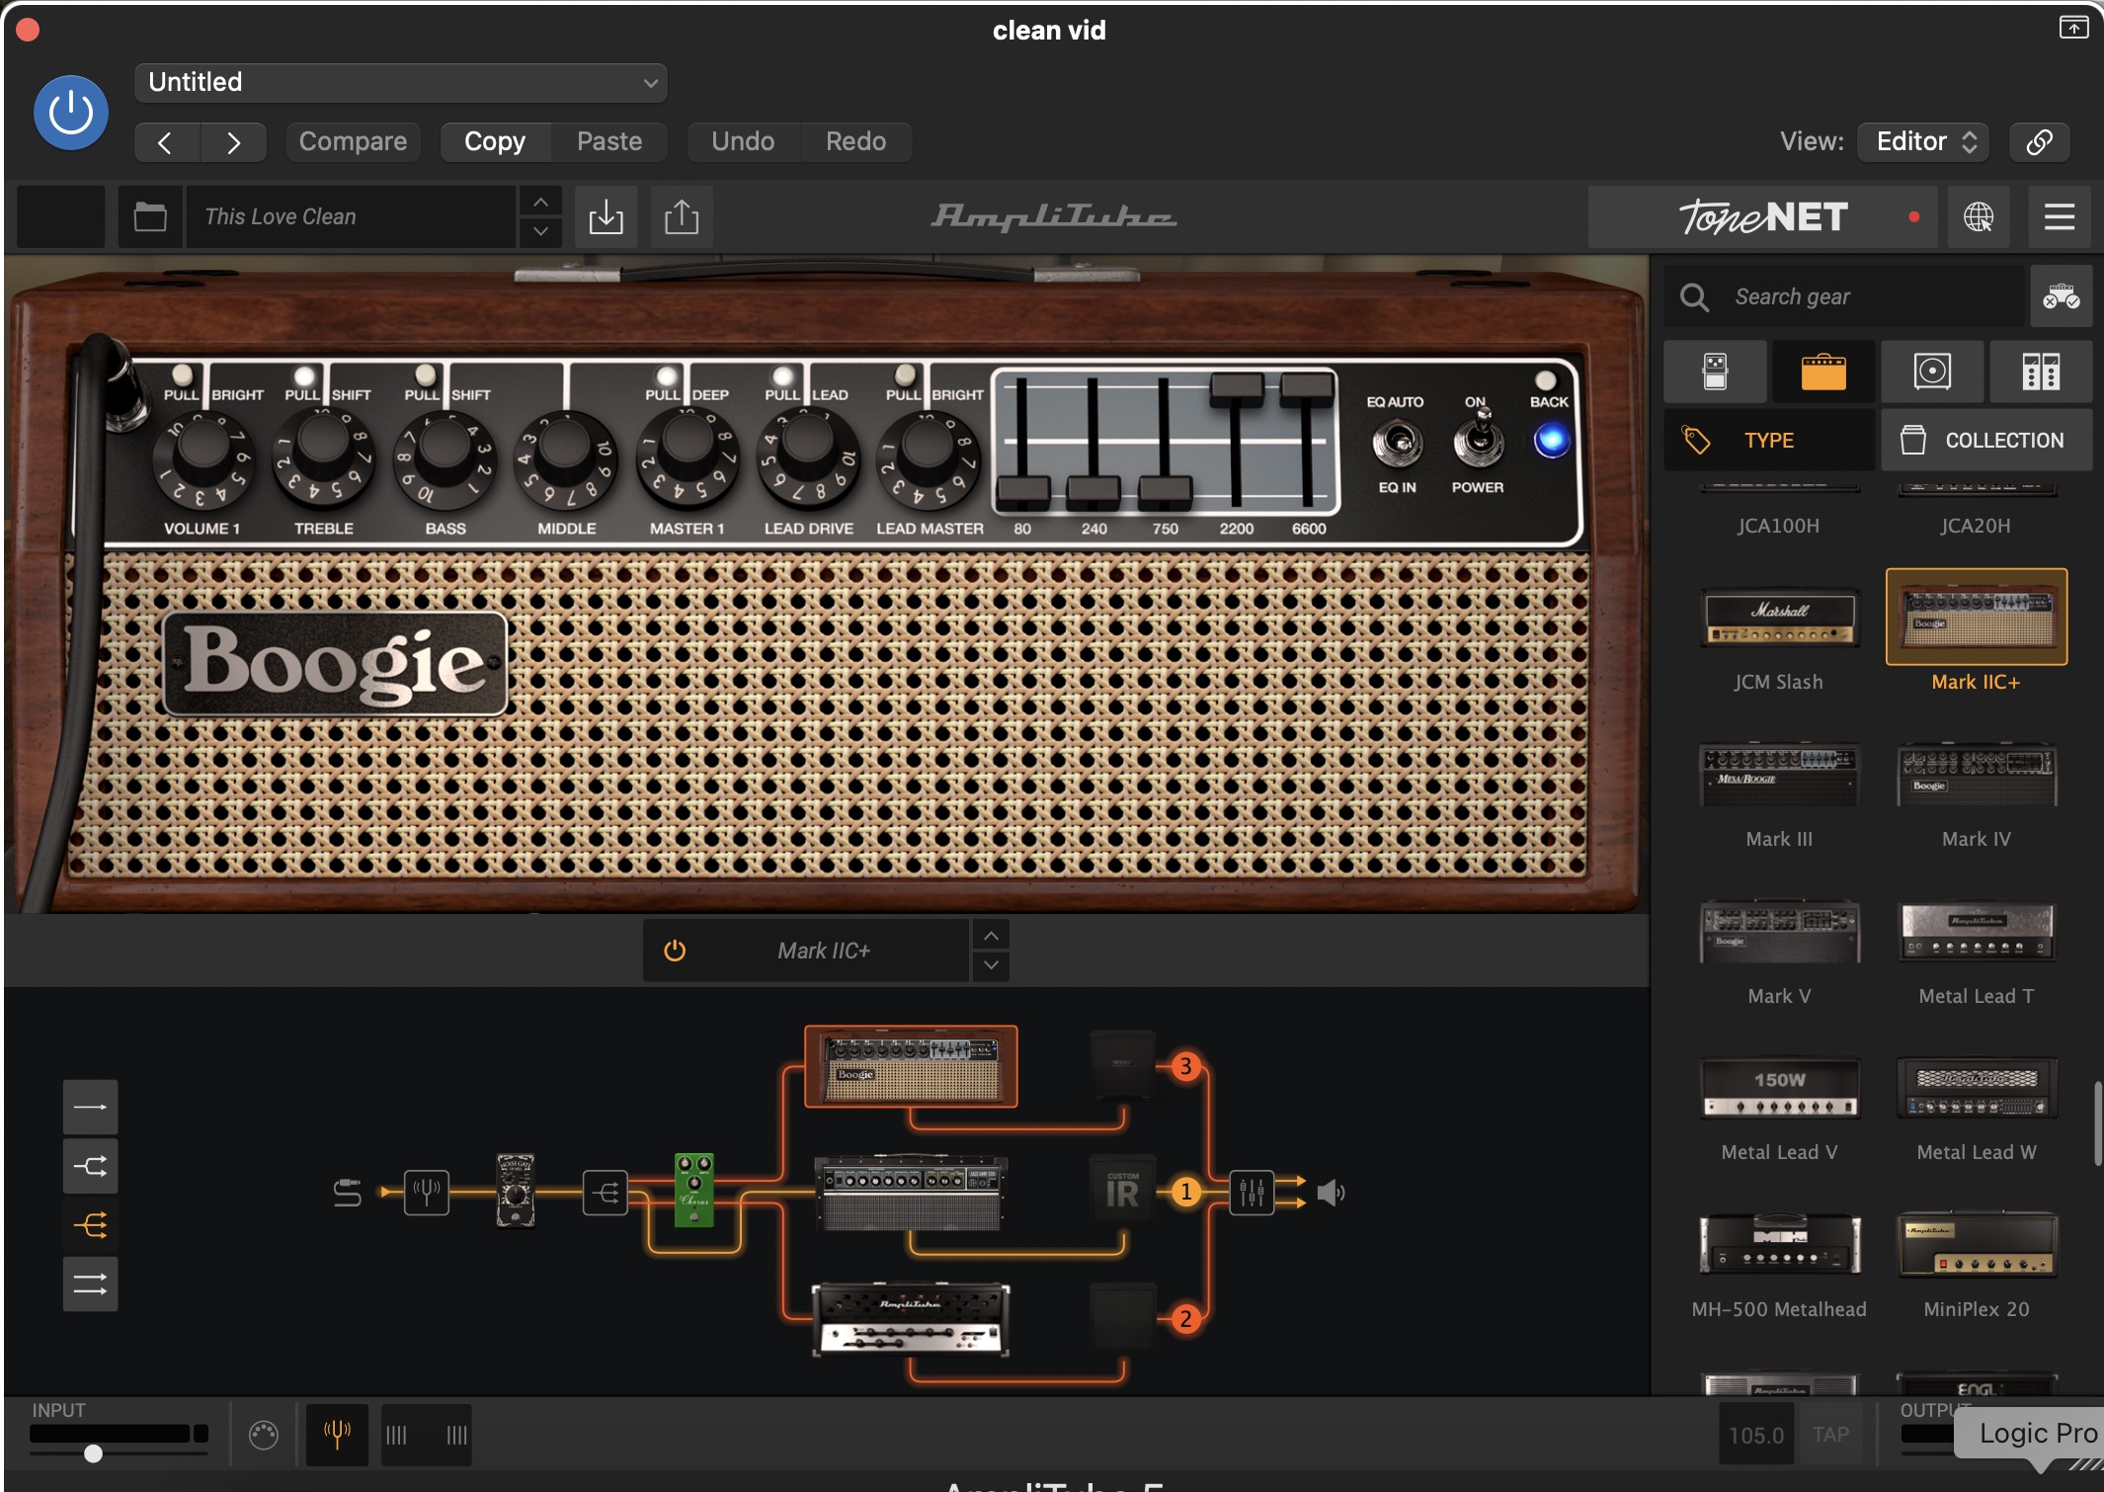Select the Mark III amp

point(1779,776)
